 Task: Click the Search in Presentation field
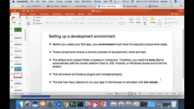(x=162, y=11)
